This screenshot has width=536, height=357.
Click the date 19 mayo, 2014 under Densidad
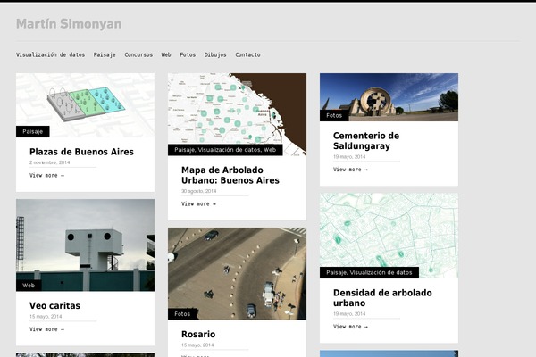[x=349, y=314]
